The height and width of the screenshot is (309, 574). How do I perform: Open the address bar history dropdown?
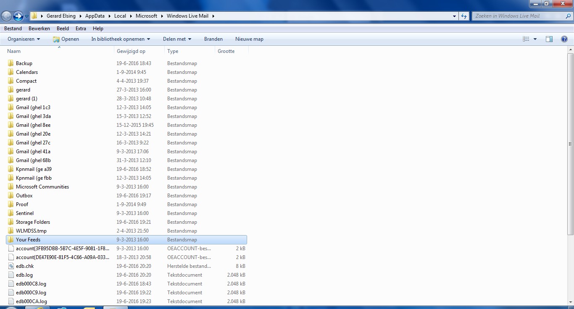[x=455, y=16]
